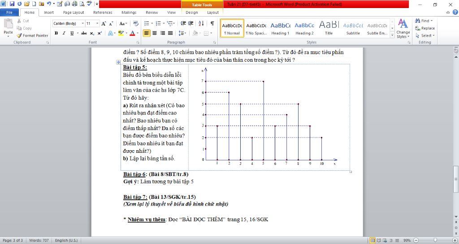Open the Select dropdown in Editing
This screenshot has height=244, width=459.
[425, 36]
